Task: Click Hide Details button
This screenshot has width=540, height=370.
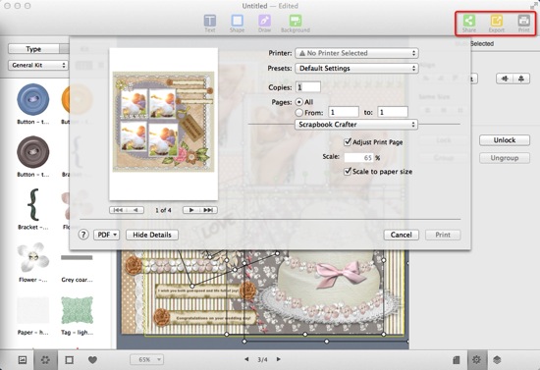Action: click(152, 235)
